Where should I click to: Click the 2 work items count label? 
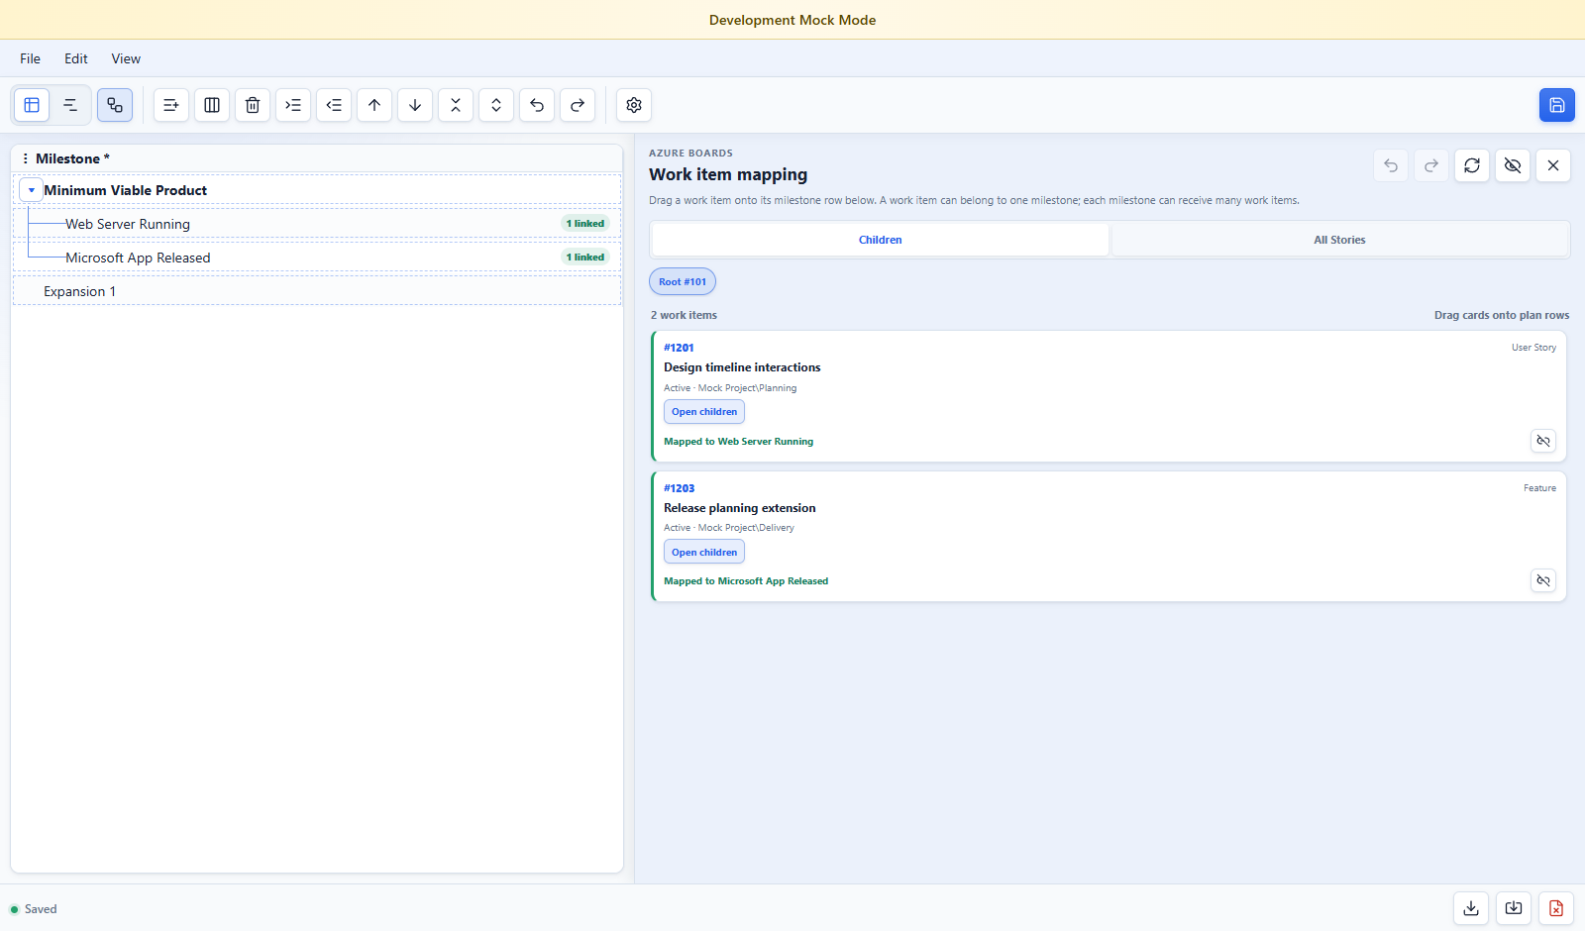[x=684, y=315]
